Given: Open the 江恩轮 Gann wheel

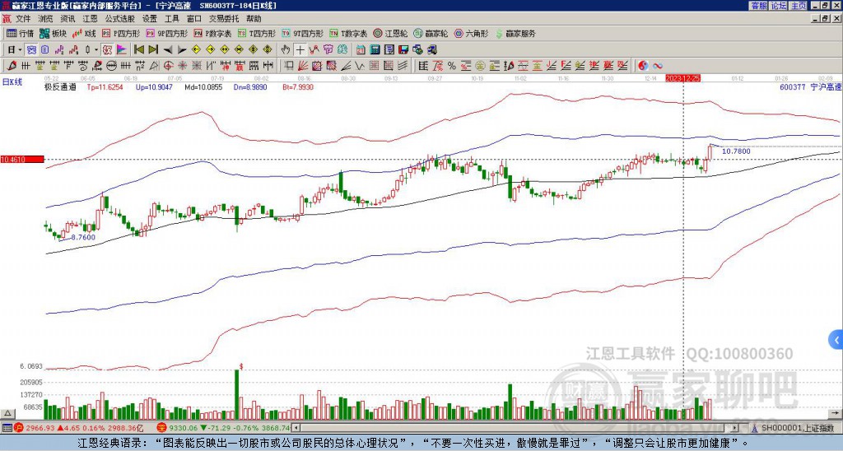Looking at the screenshot, I should point(390,33).
